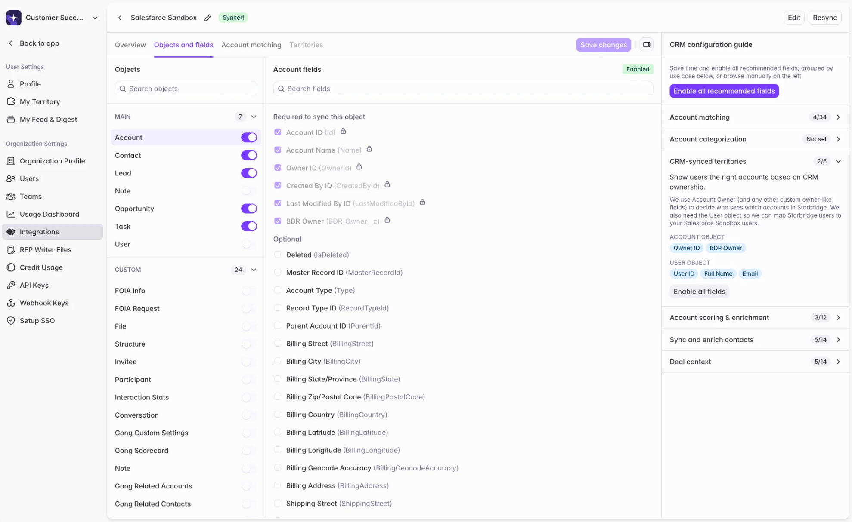Click the My Territory icon
The height and width of the screenshot is (522, 852).
[x=11, y=101]
